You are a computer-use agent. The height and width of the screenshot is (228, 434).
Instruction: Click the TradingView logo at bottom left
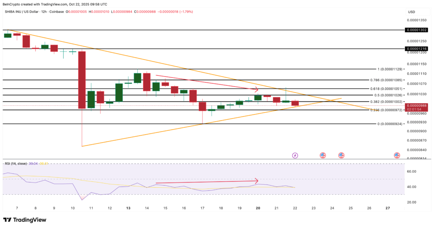click(x=24, y=220)
